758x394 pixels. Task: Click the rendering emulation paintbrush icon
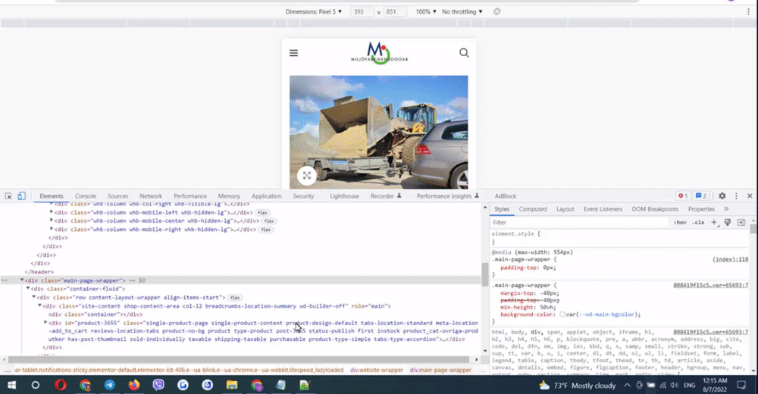point(728,222)
